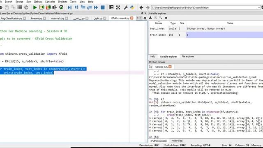Close the KFold-crossval.py tab
The image size is (263, 148).
click(132, 18)
